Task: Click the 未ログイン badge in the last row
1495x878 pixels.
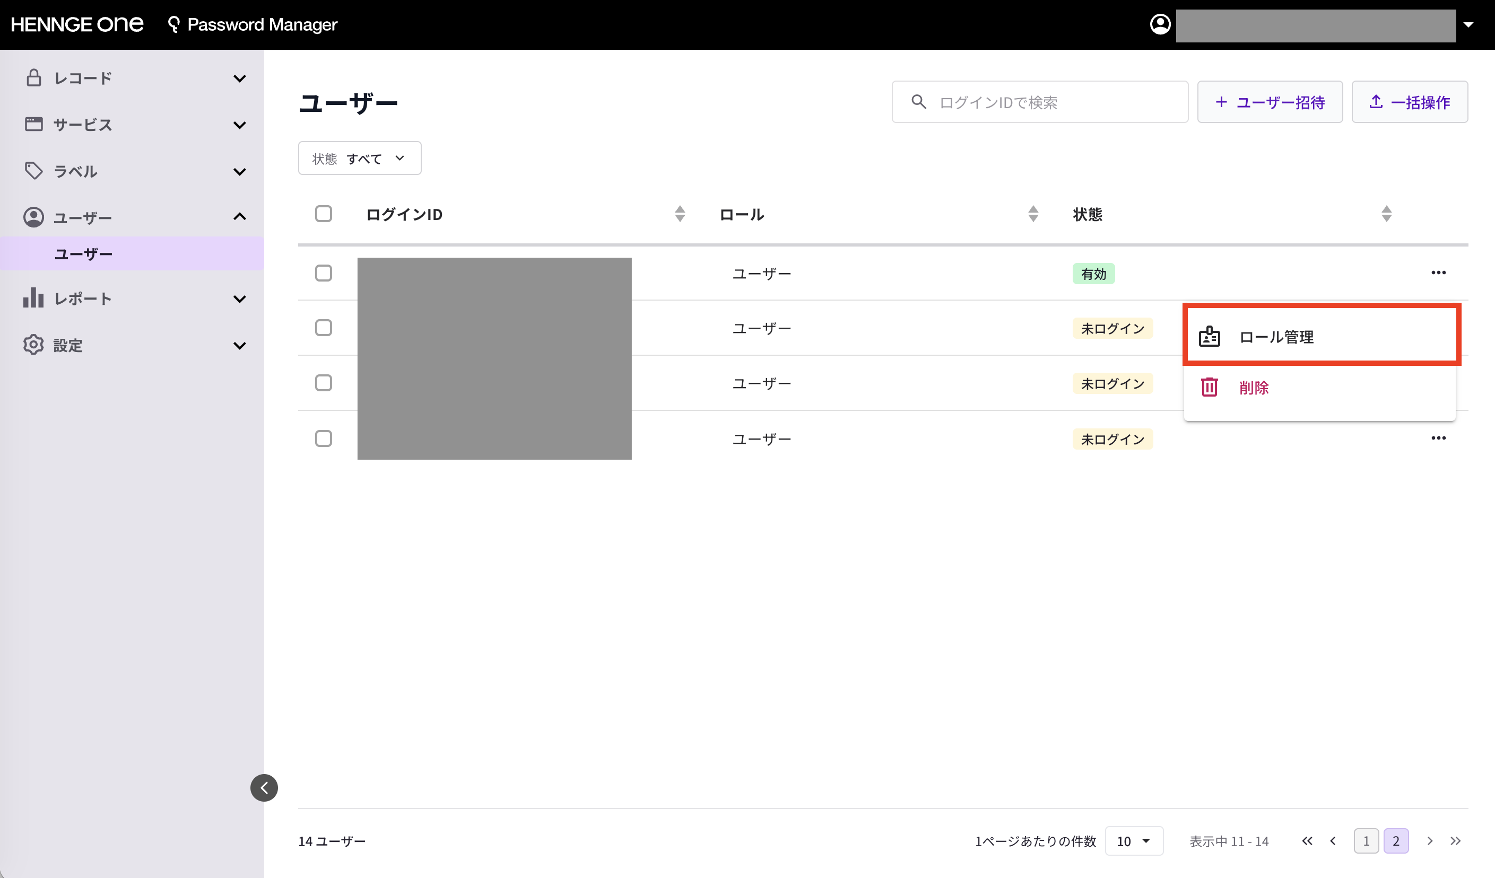Action: (x=1112, y=440)
